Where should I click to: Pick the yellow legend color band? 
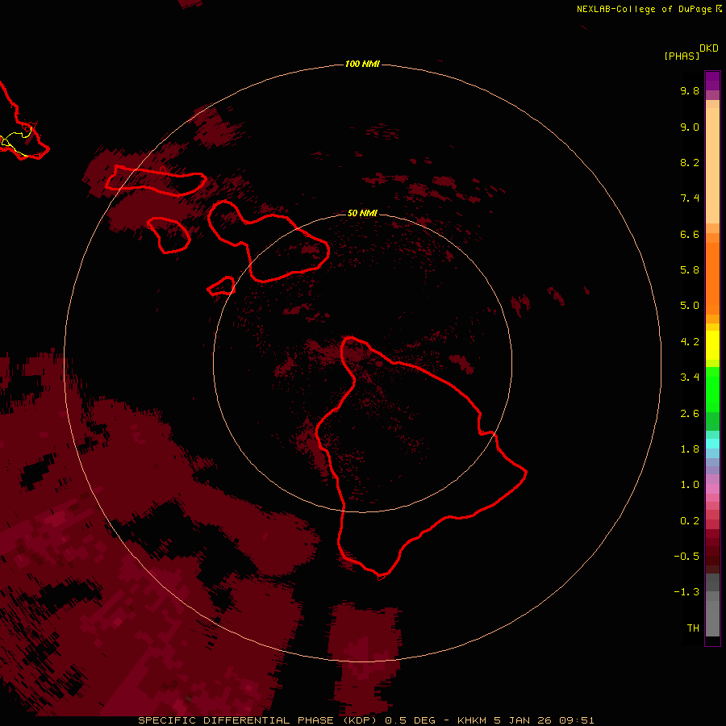(712, 345)
